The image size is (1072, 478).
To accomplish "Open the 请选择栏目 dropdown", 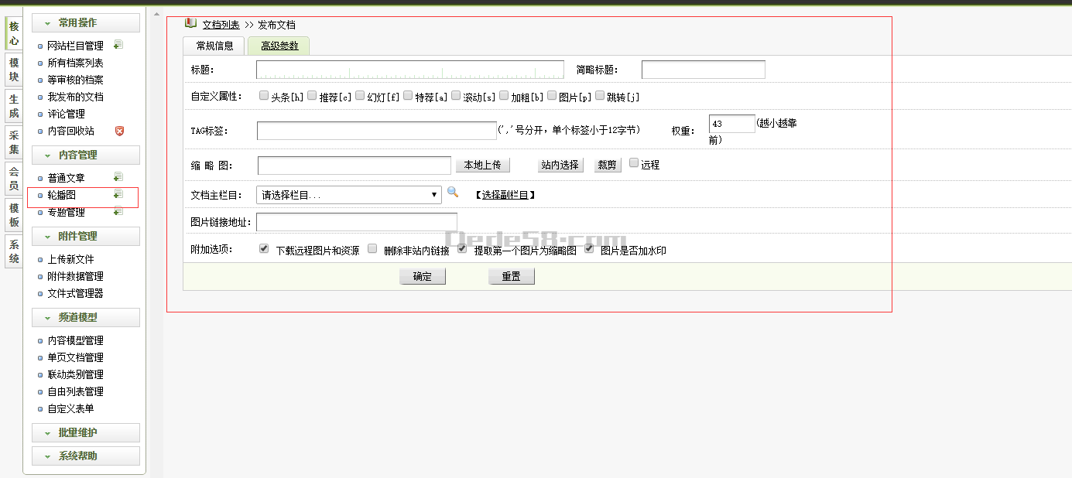I will 348,195.
